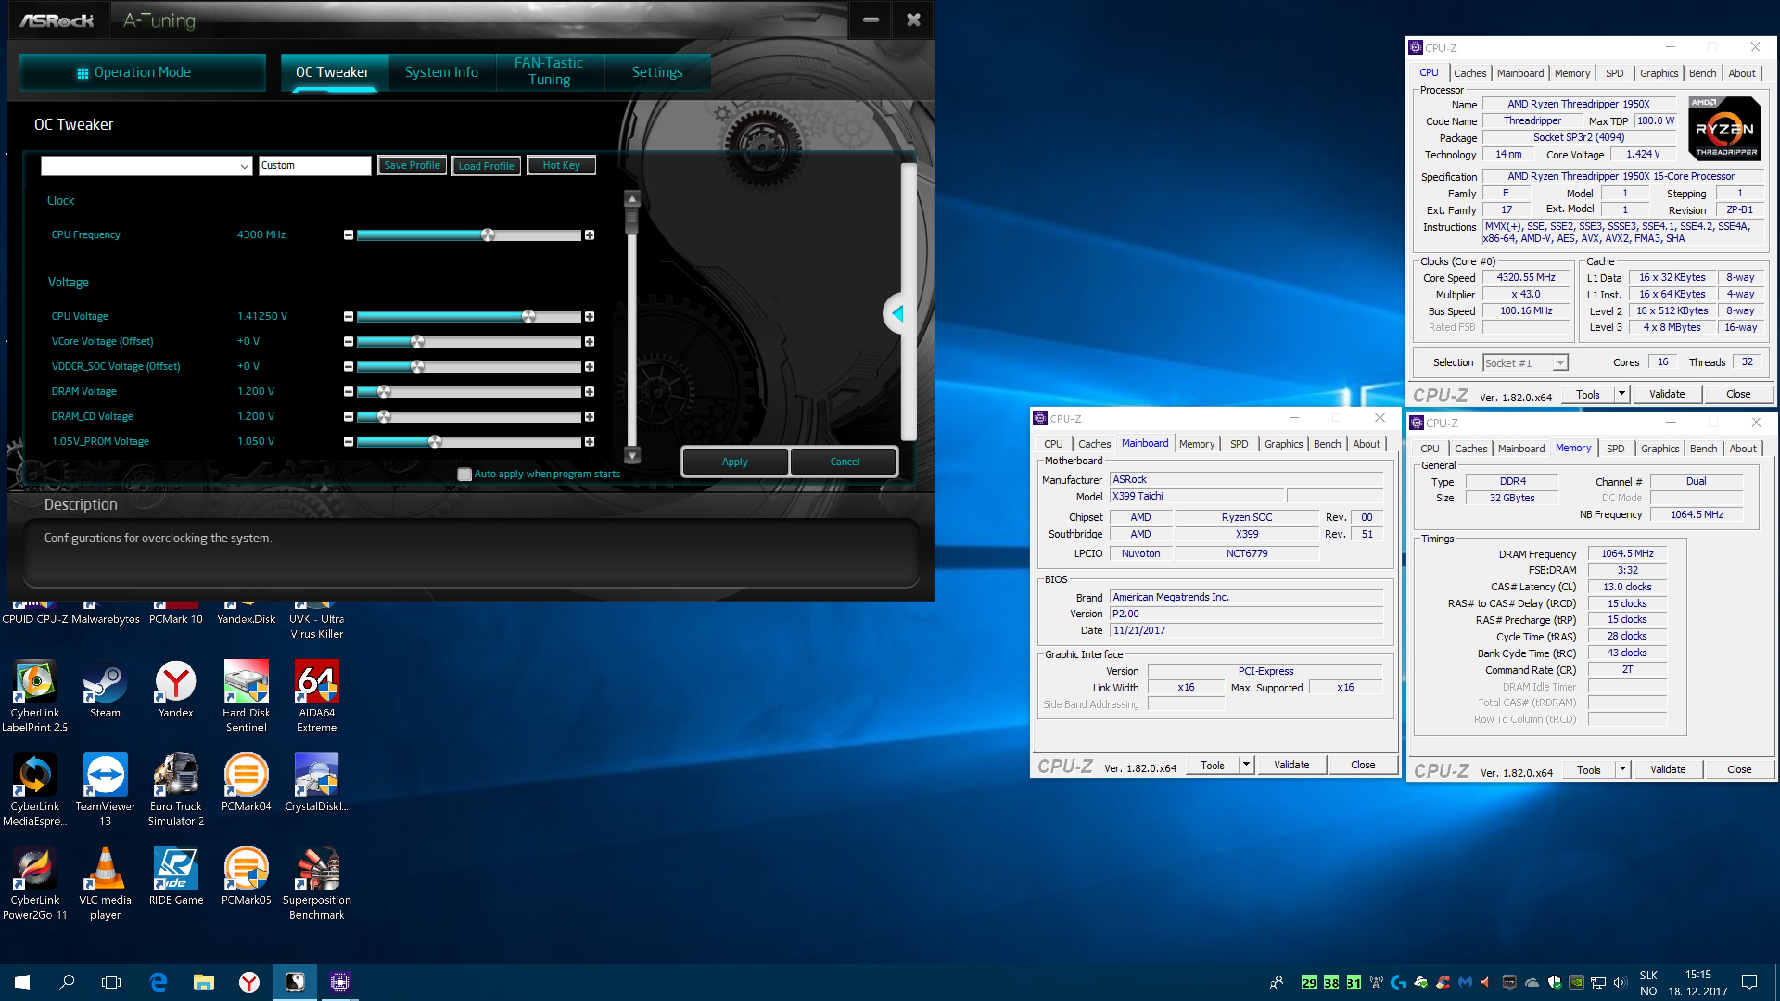
Task: Open Tools dropdown arrow in CPU window
Action: click(x=1622, y=394)
